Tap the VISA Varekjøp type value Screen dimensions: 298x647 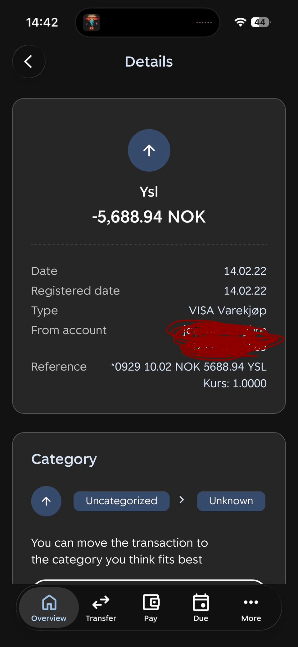coord(228,311)
